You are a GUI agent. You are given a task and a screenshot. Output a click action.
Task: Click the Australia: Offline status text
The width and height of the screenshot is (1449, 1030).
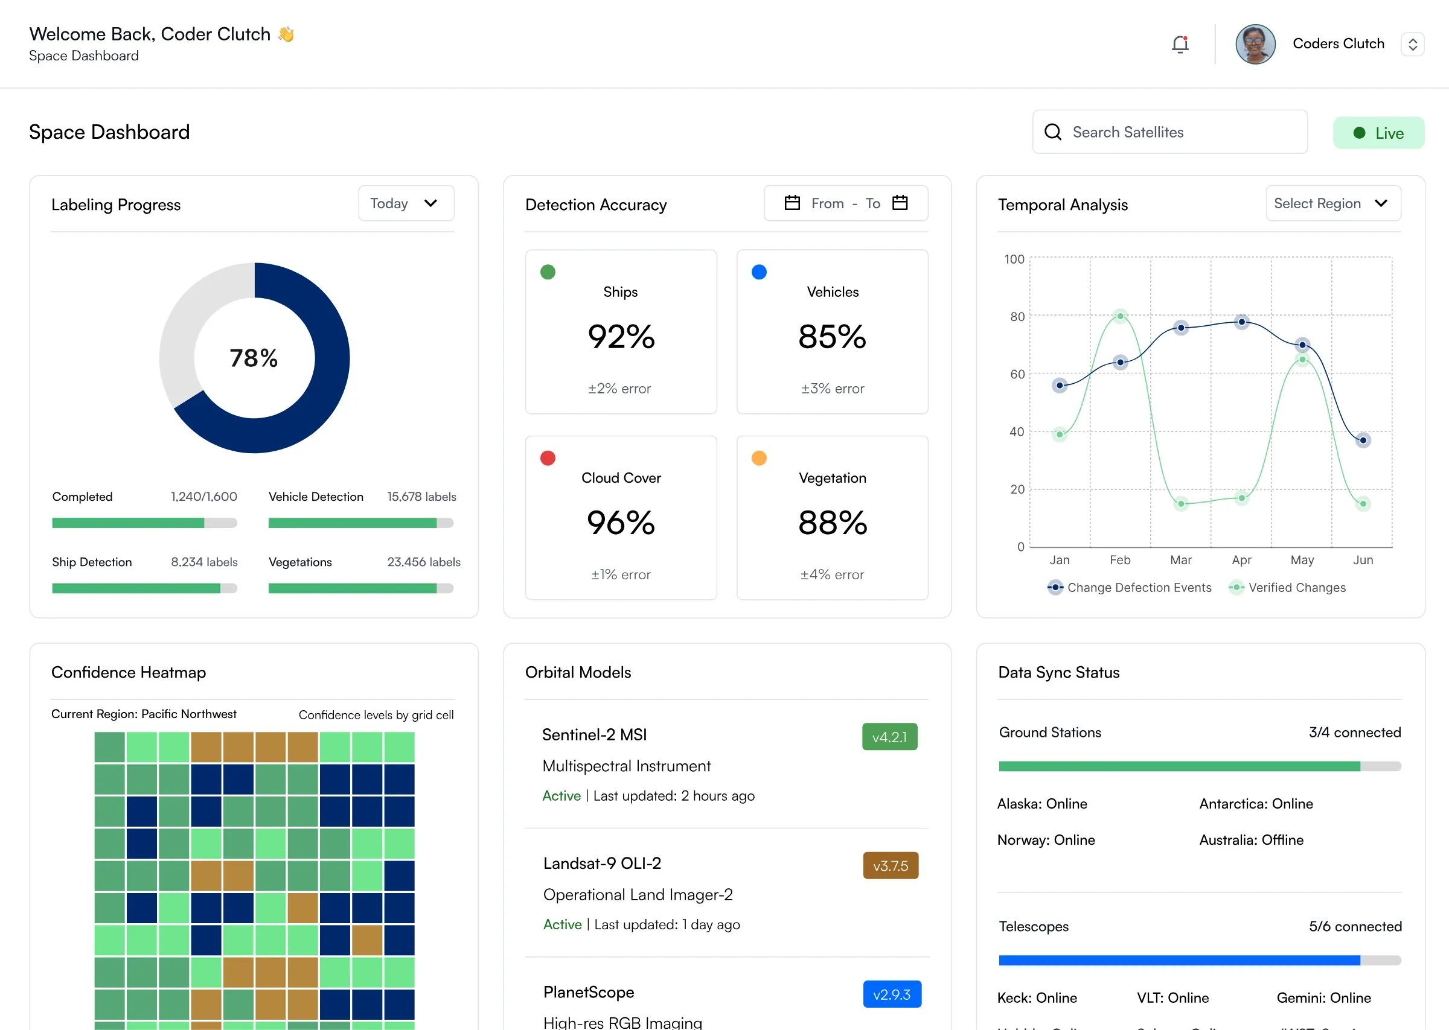click(x=1251, y=840)
